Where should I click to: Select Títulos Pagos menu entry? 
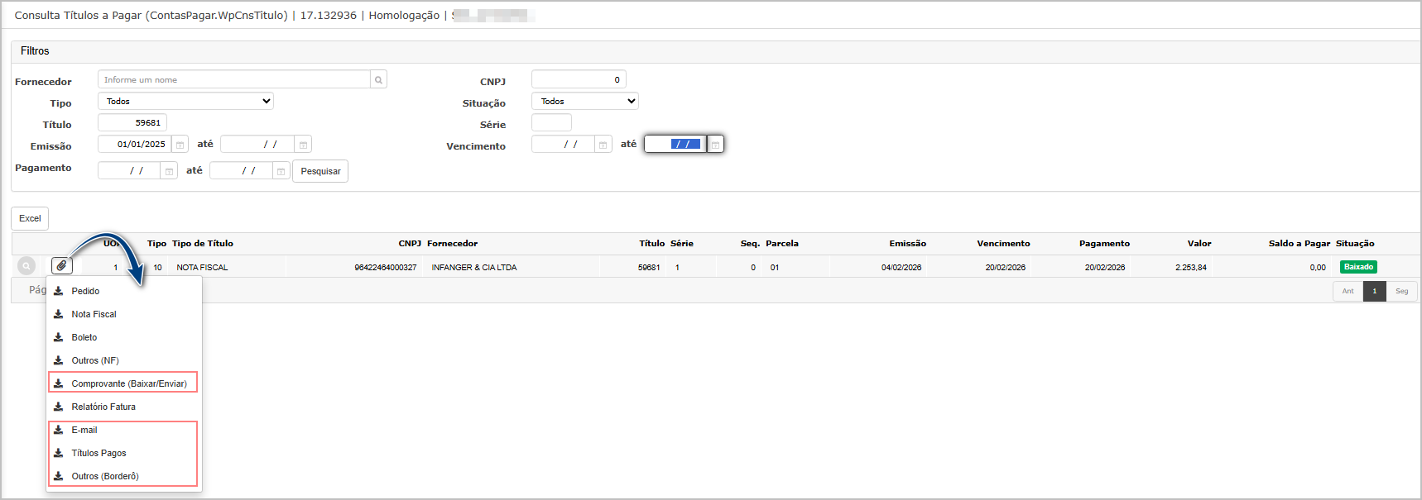pyautogui.click(x=98, y=453)
